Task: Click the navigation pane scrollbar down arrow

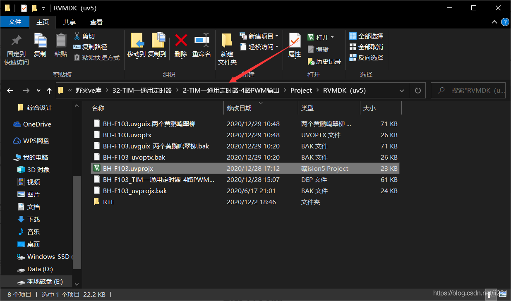Action: click(77, 284)
